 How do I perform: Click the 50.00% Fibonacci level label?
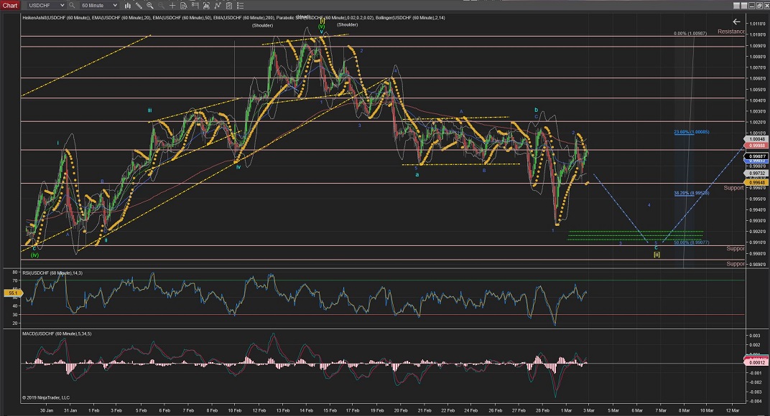(x=692, y=242)
